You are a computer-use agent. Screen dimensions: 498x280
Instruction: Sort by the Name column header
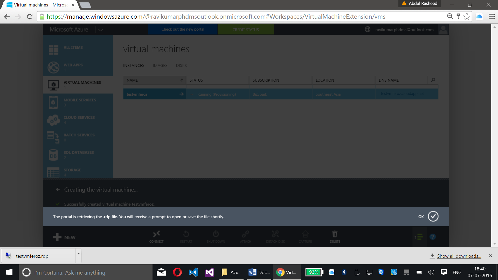click(155, 80)
